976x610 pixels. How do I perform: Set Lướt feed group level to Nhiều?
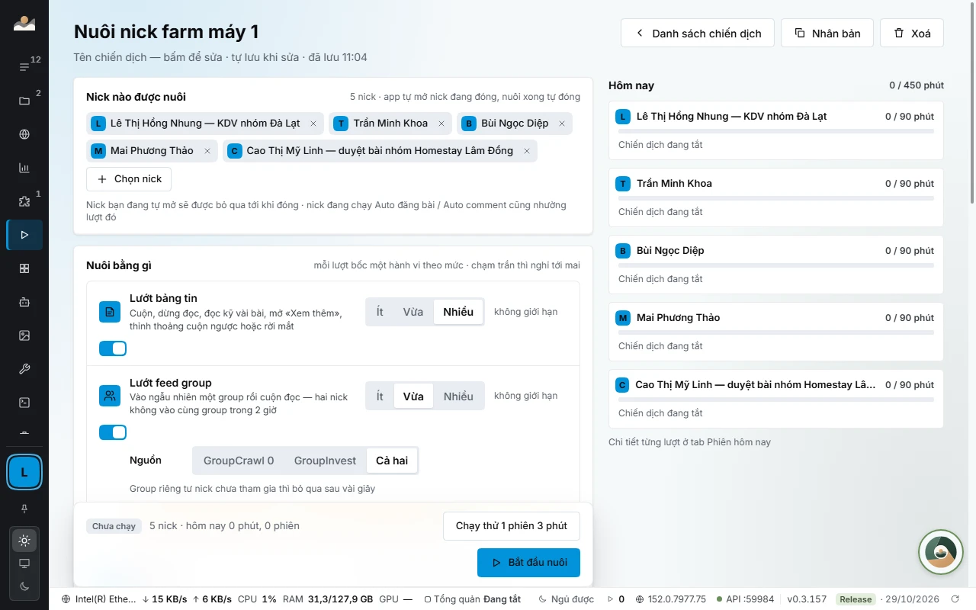pyautogui.click(x=458, y=396)
